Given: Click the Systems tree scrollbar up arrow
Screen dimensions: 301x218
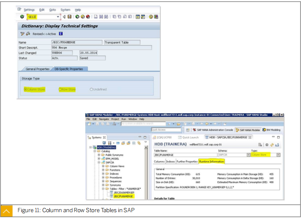Looking at the screenshot, I should (146, 147).
